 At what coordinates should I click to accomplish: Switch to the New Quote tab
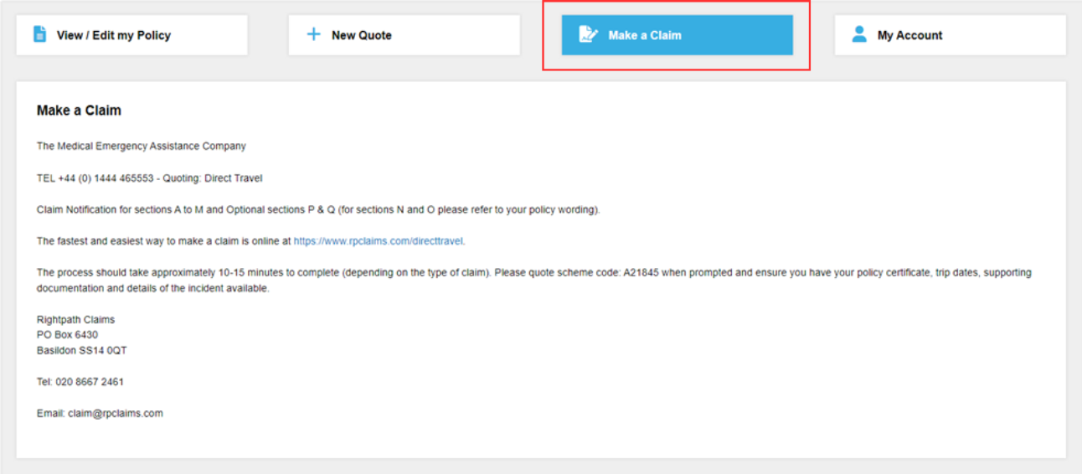pos(362,35)
